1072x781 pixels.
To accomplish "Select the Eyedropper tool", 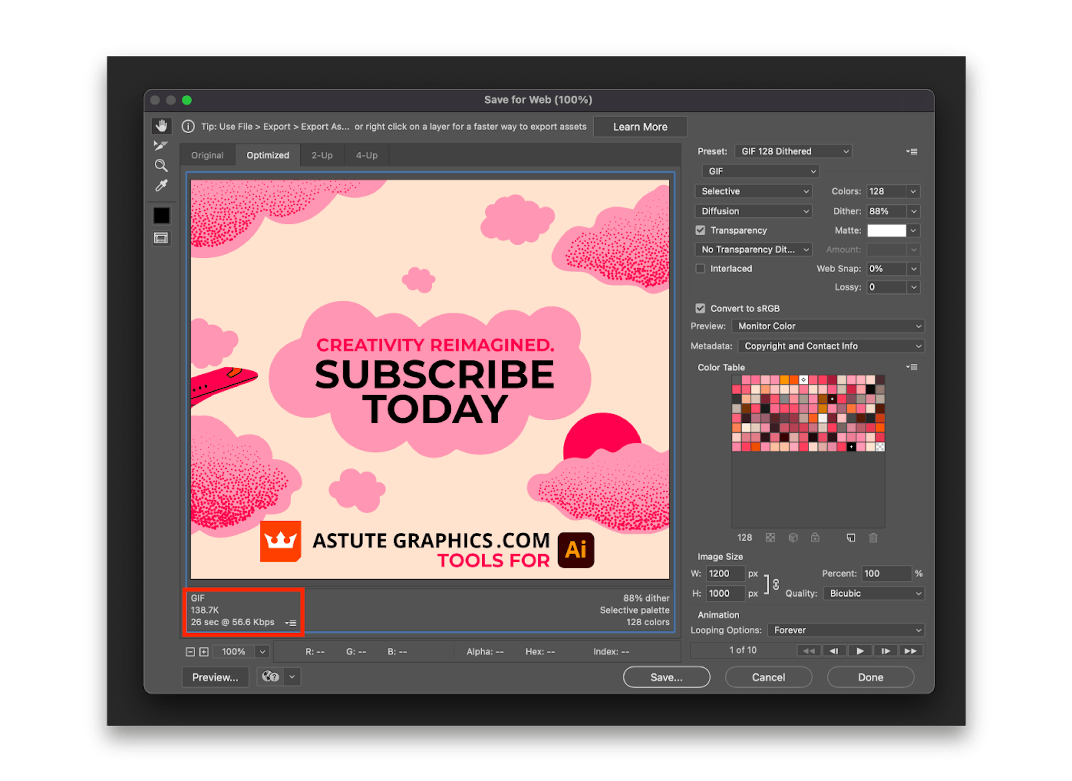I will (161, 184).
